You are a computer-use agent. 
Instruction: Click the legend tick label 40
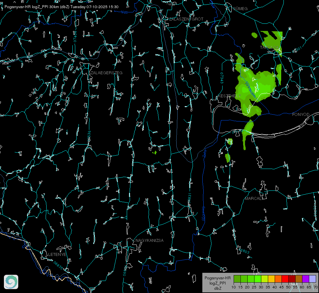pyautogui.click(x=275, y=287)
